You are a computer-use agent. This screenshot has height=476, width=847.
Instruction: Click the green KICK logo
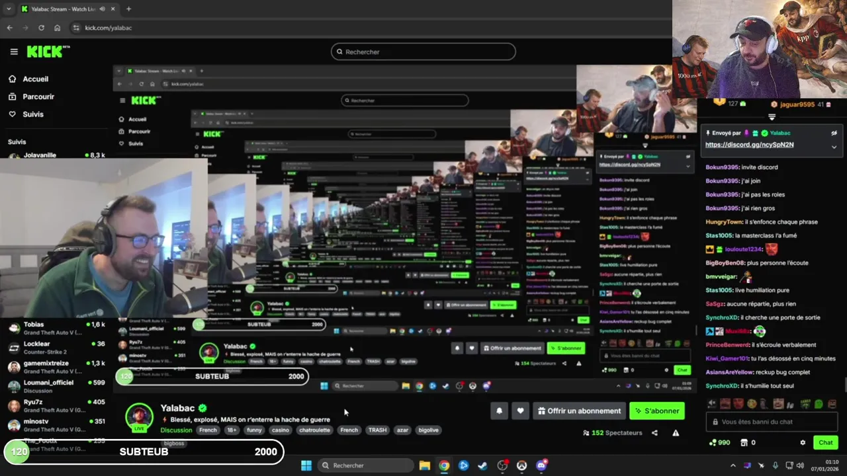click(48, 52)
